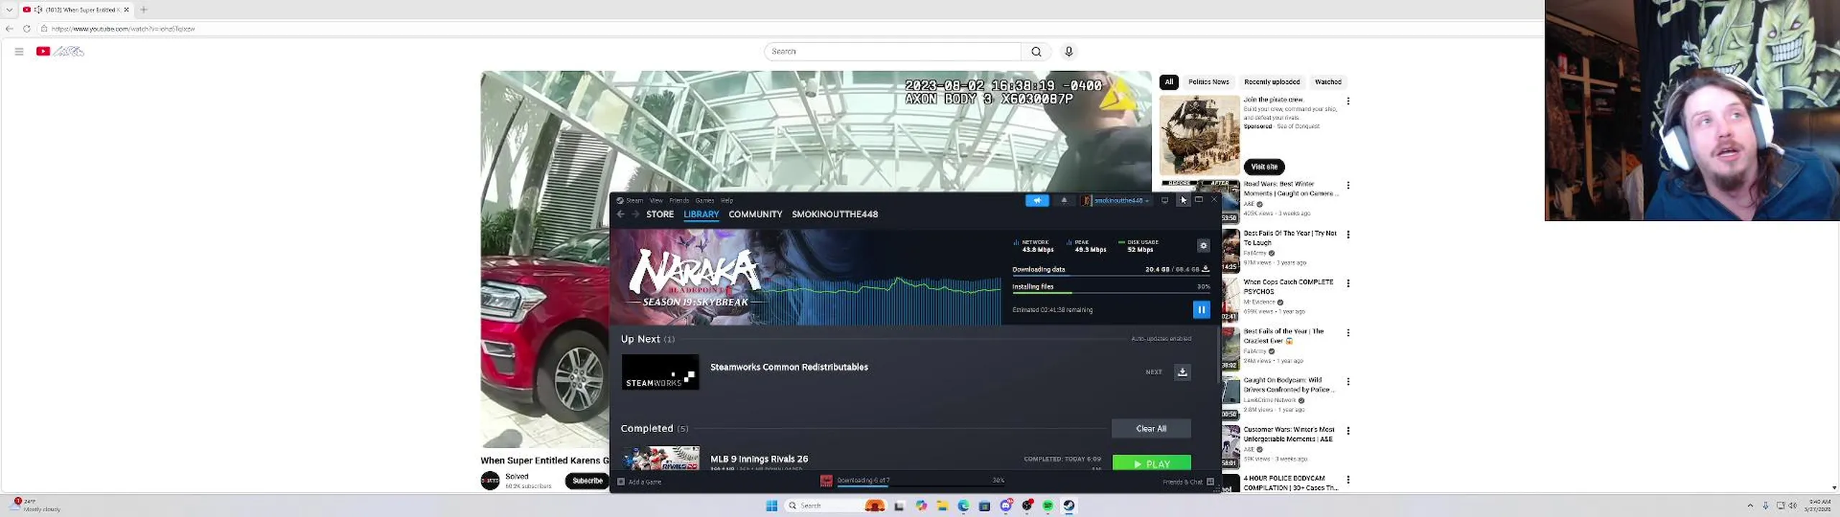The width and height of the screenshot is (1840, 517).
Task: Open a new browser tab
Action: [x=144, y=9]
